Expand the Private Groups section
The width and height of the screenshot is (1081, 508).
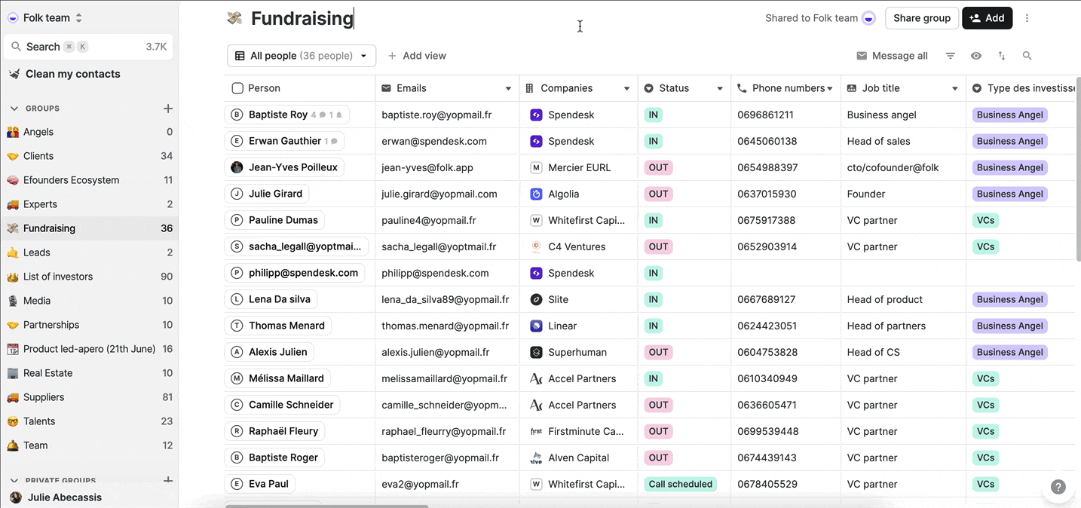coord(14,480)
